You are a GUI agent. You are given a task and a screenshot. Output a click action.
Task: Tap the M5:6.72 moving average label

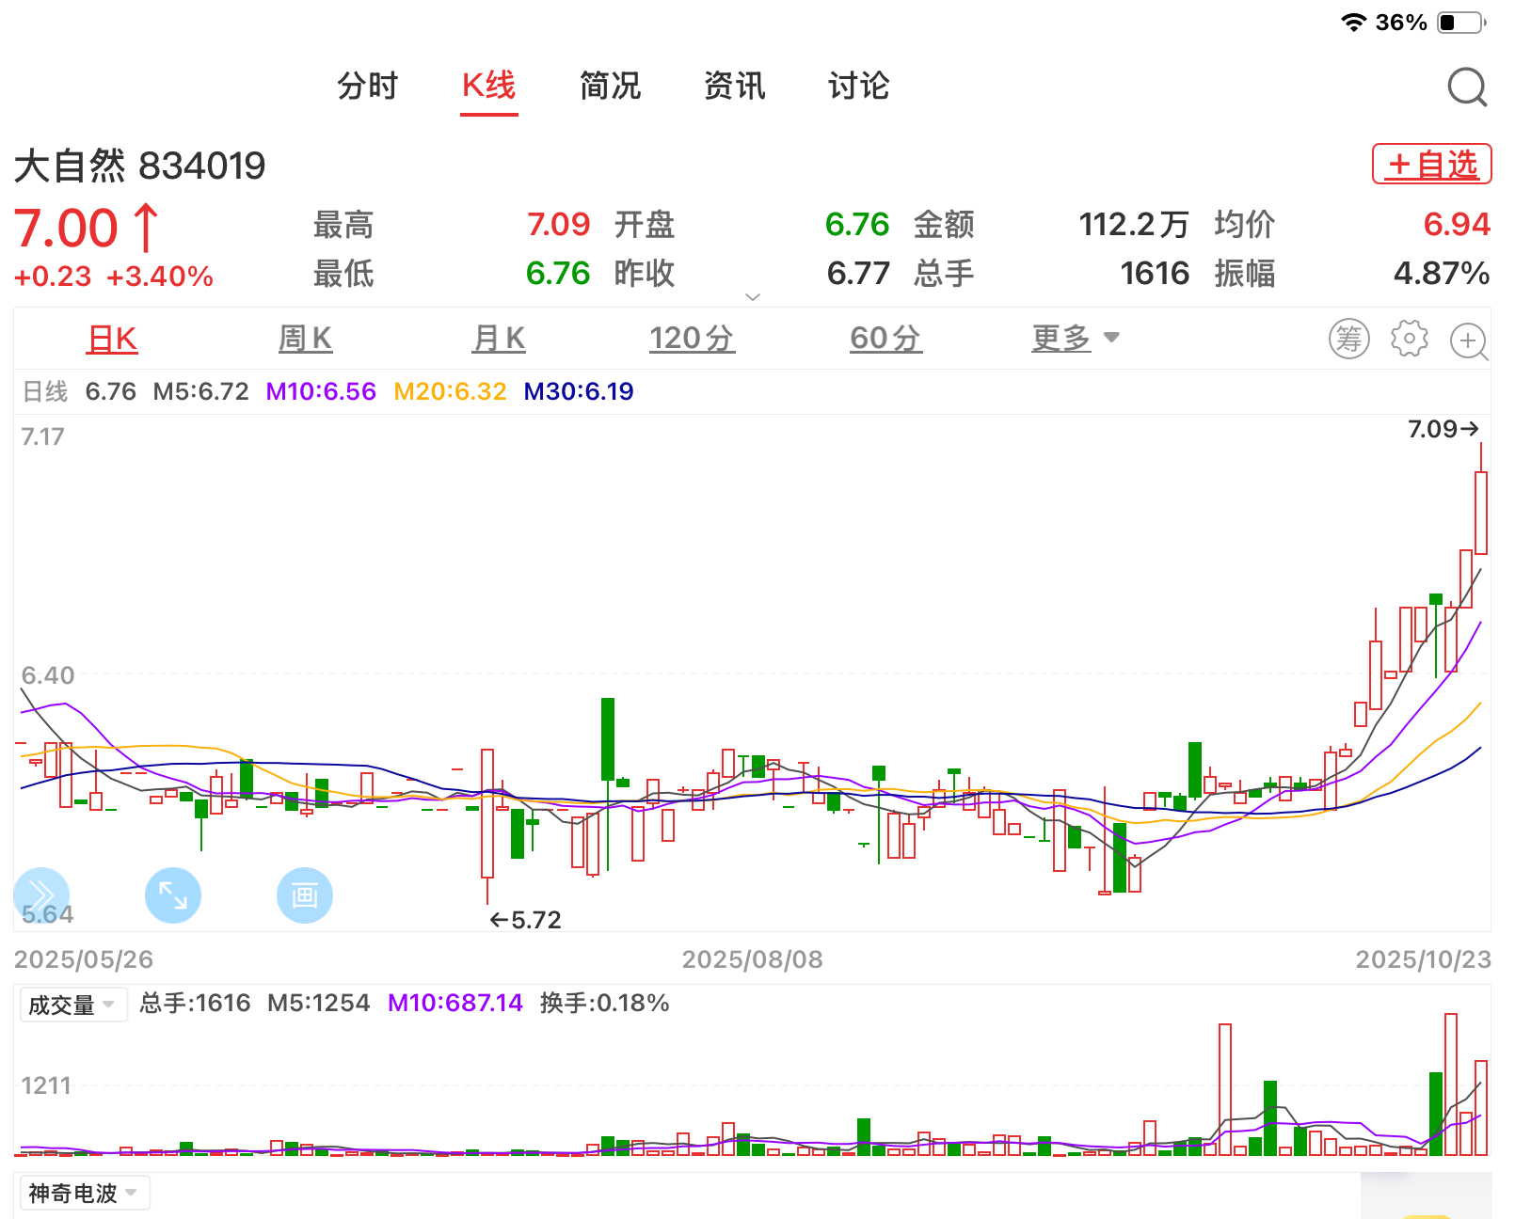(x=201, y=391)
